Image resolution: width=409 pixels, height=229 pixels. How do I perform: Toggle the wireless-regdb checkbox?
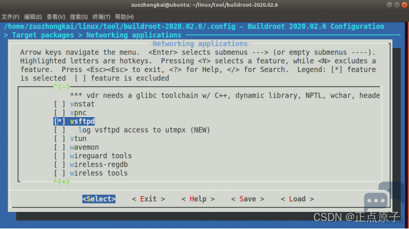point(59,164)
